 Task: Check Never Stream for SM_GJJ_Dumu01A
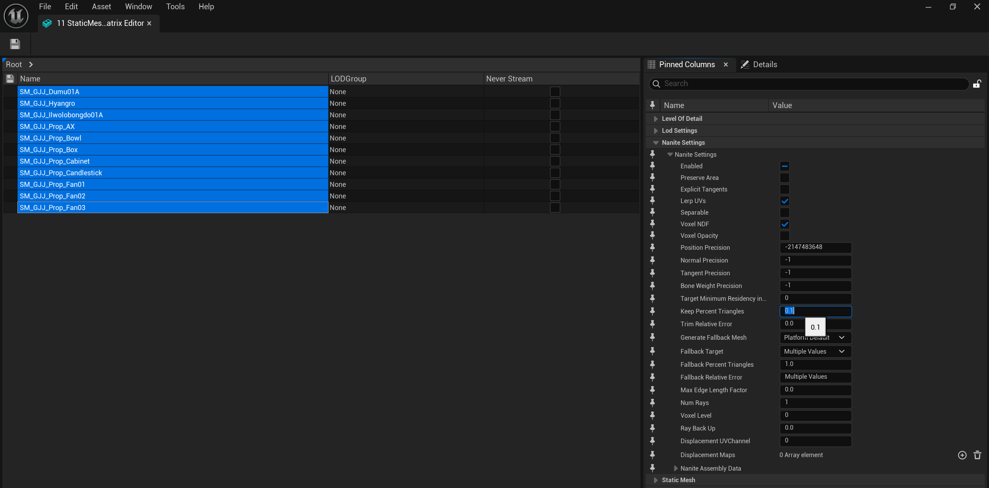(x=555, y=92)
